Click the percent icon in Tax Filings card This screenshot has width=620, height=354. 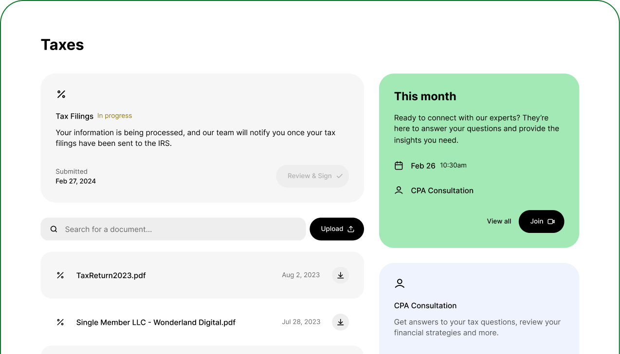coord(61,94)
